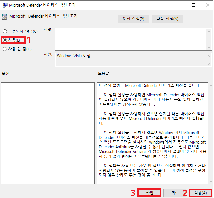This screenshot has height=198, width=214.
Task: Minimize the dialog window
Action: tap(179, 5)
